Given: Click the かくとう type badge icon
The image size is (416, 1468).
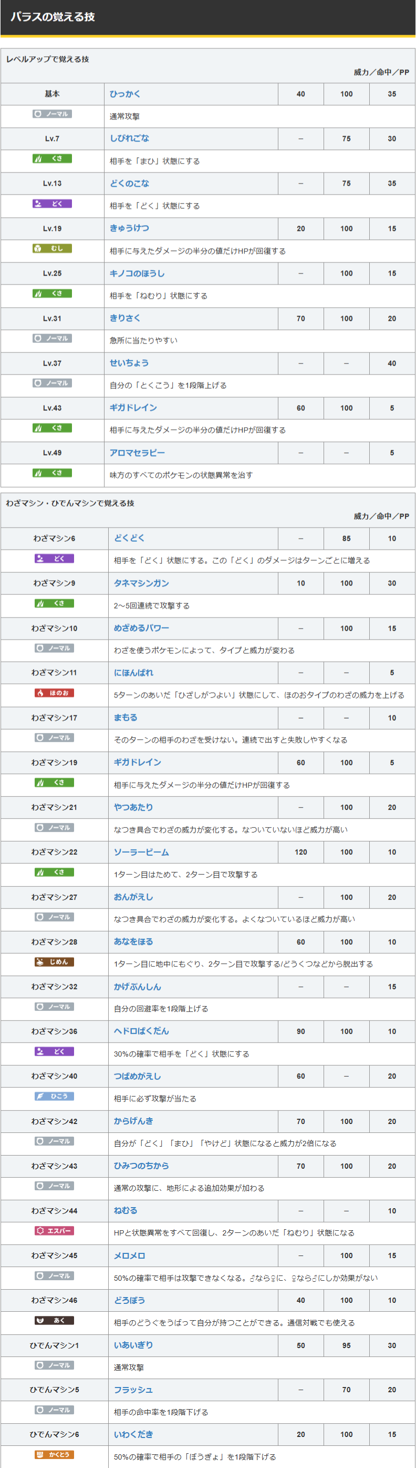Looking at the screenshot, I should click(54, 1455).
